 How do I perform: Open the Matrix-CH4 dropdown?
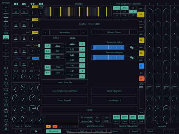pos(86,121)
